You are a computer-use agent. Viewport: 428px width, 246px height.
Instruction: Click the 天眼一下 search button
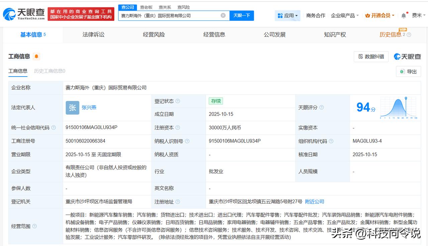click(x=241, y=15)
